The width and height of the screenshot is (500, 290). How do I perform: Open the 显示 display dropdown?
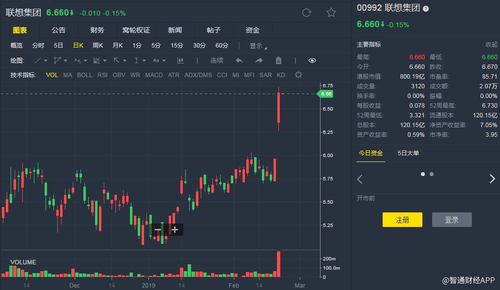coord(258,46)
